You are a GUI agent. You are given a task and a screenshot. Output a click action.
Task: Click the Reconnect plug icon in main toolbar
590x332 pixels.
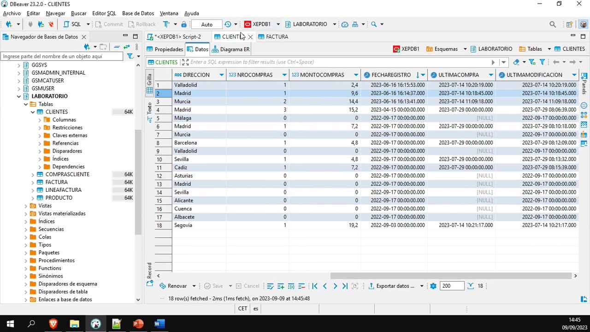click(x=41, y=24)
